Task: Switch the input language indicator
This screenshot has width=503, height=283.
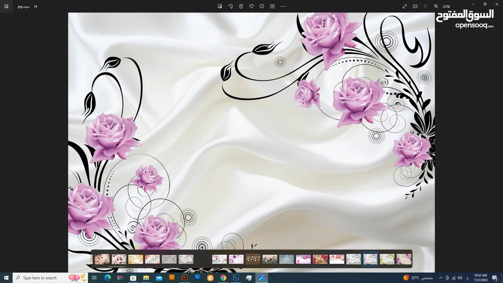Action: tap(467, 278)
